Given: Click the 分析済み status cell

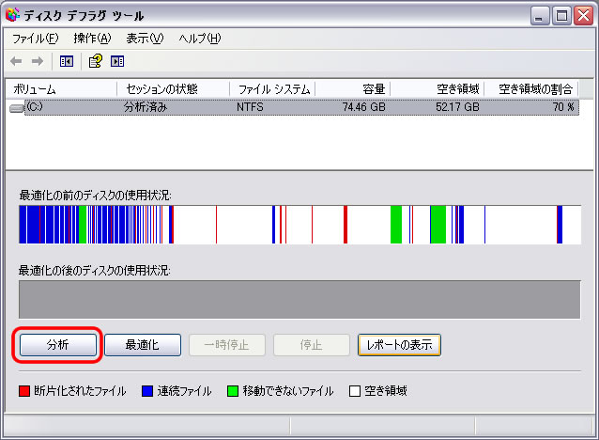Looking at the screenshot, I should [146, 107].
